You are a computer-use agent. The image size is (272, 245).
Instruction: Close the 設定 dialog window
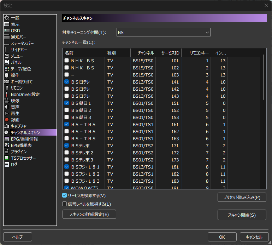click(x=266, y=5)
